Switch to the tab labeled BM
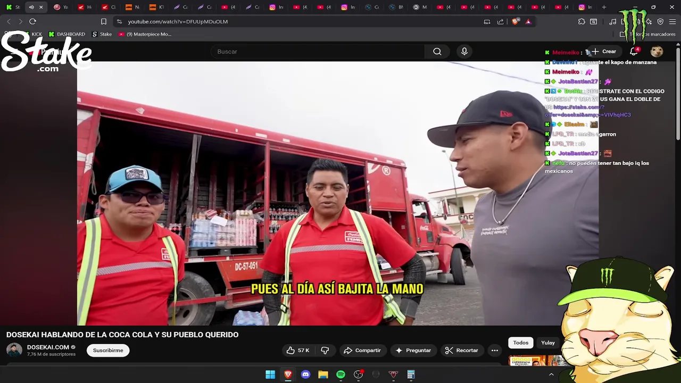The image size is (681, 383). tap(396, 7)
